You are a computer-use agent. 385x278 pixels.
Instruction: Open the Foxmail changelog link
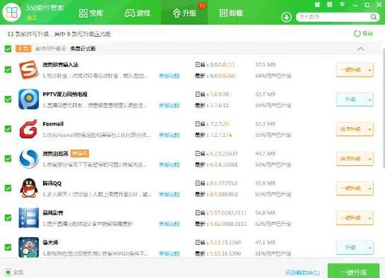pos(169,135)
